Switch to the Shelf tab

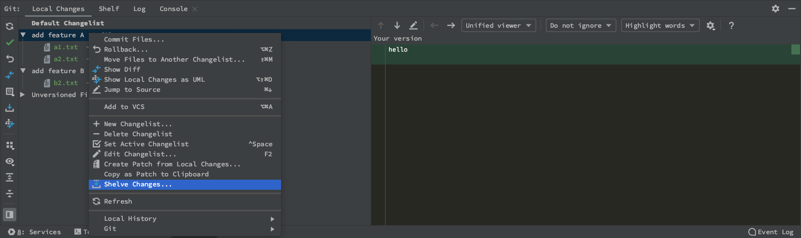109,9
